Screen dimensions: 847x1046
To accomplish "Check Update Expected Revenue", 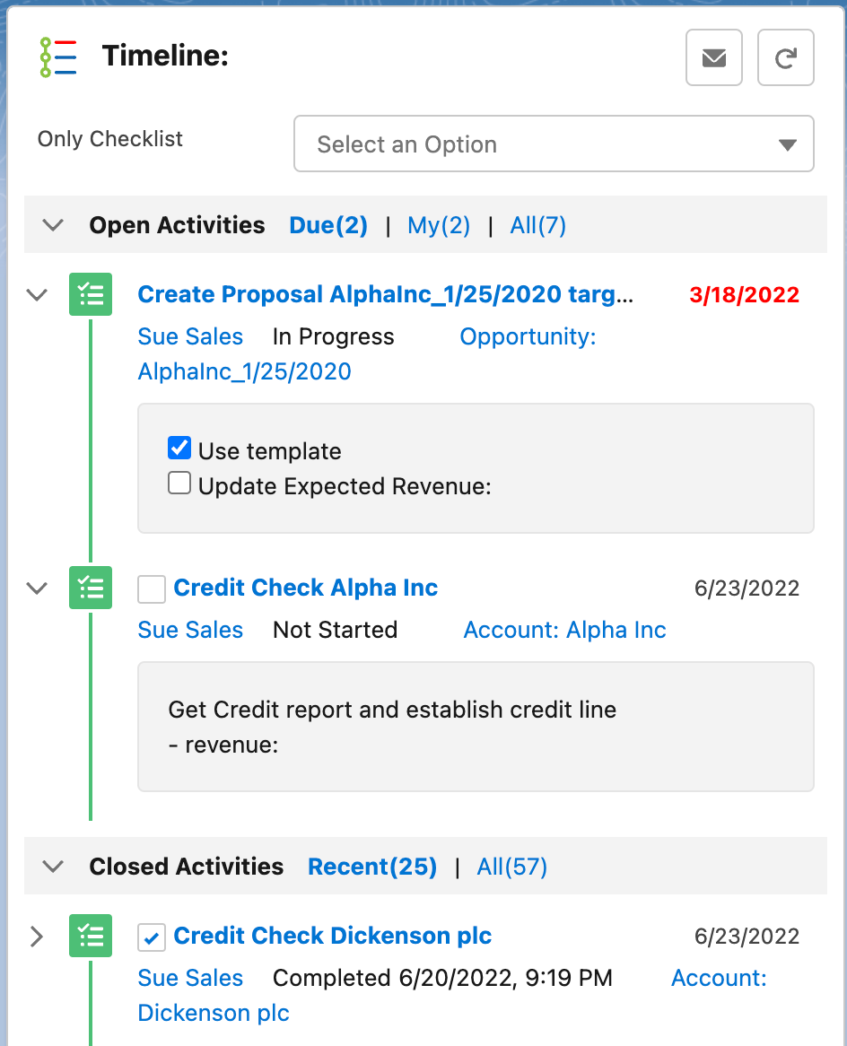I will point(179,482).
